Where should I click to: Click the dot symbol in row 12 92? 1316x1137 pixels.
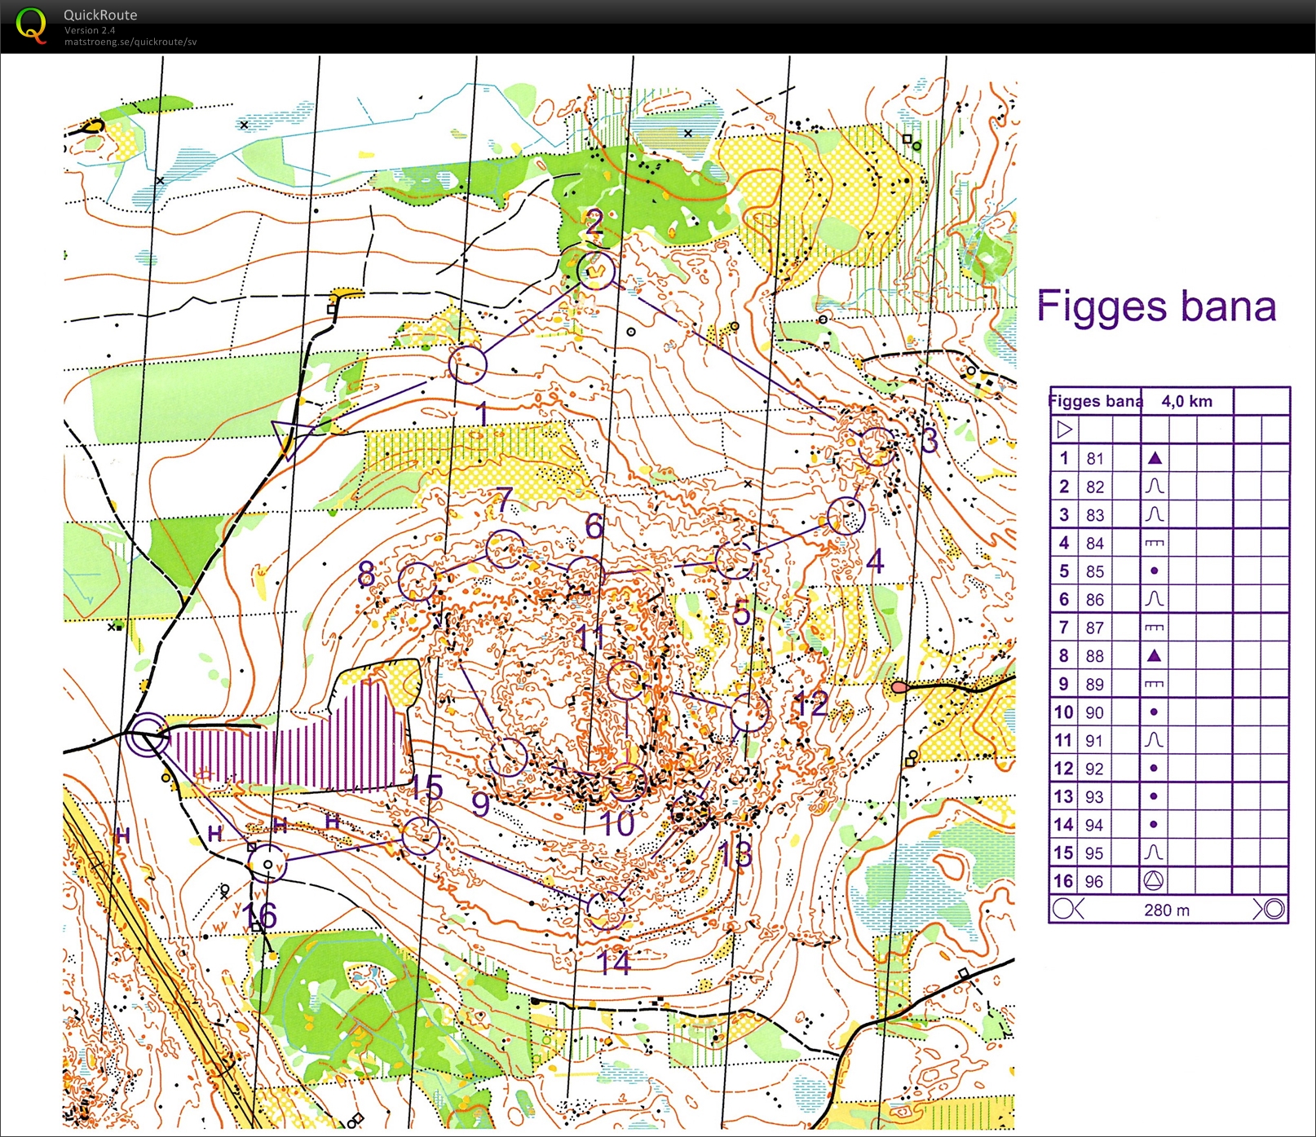pos(1154,768)
